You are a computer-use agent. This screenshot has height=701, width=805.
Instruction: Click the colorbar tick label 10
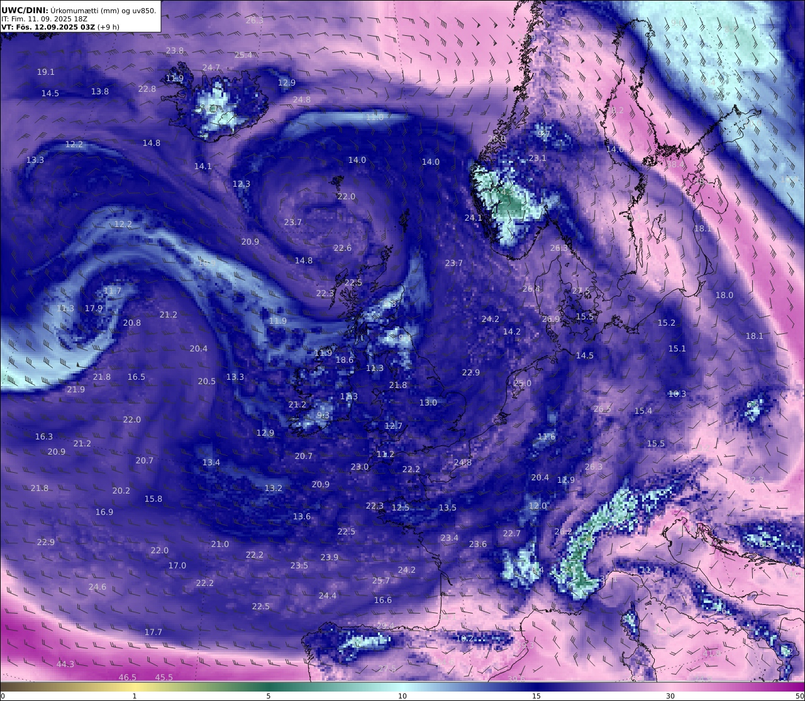click(402, 696)
